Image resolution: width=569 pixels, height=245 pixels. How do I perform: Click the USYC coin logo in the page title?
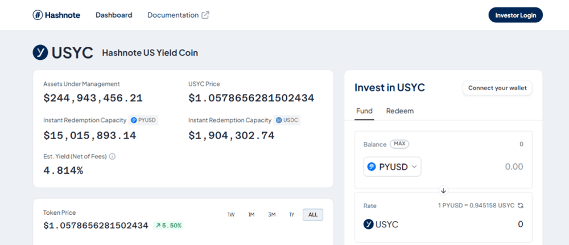[x=40, y=52]
